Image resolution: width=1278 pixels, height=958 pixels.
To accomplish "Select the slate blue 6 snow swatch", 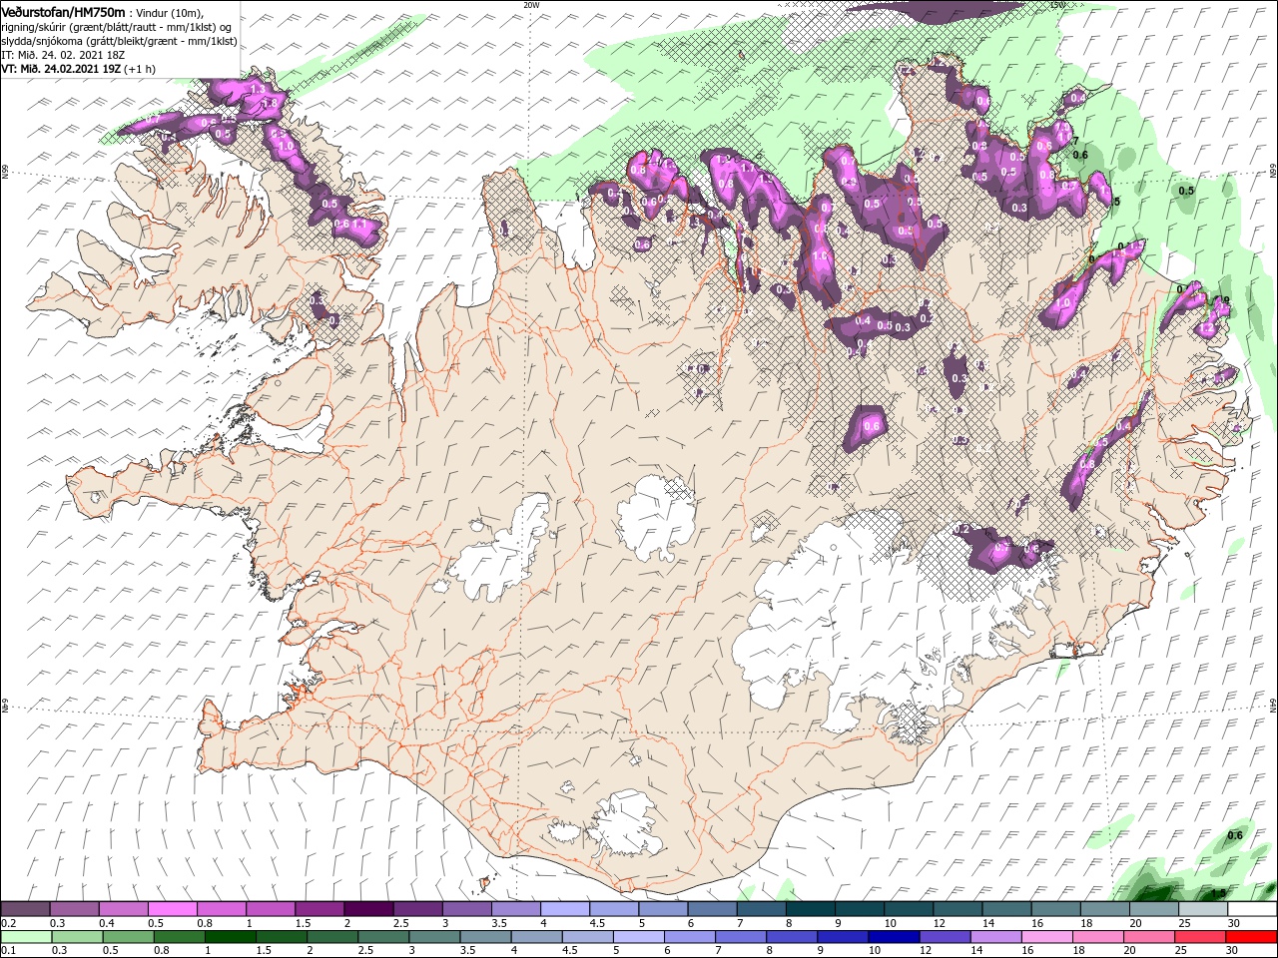I will 713,909.
